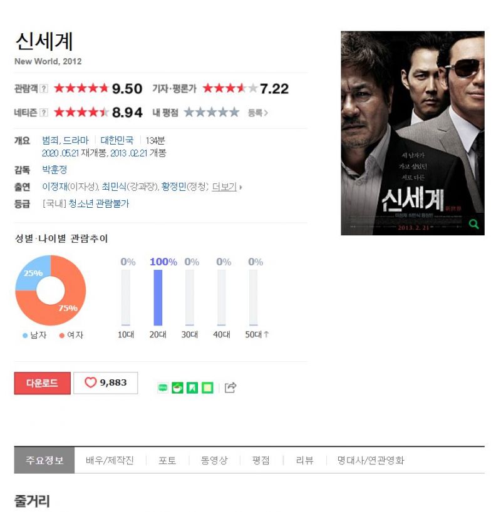Open the help icon beside 네티즌
The height and width of the screenshot is (512, 501).
(44, 113)
